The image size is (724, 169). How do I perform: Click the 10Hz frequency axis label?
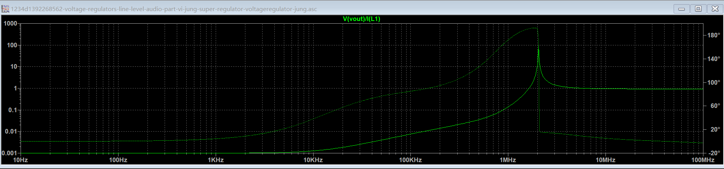[x=21, y=160]
